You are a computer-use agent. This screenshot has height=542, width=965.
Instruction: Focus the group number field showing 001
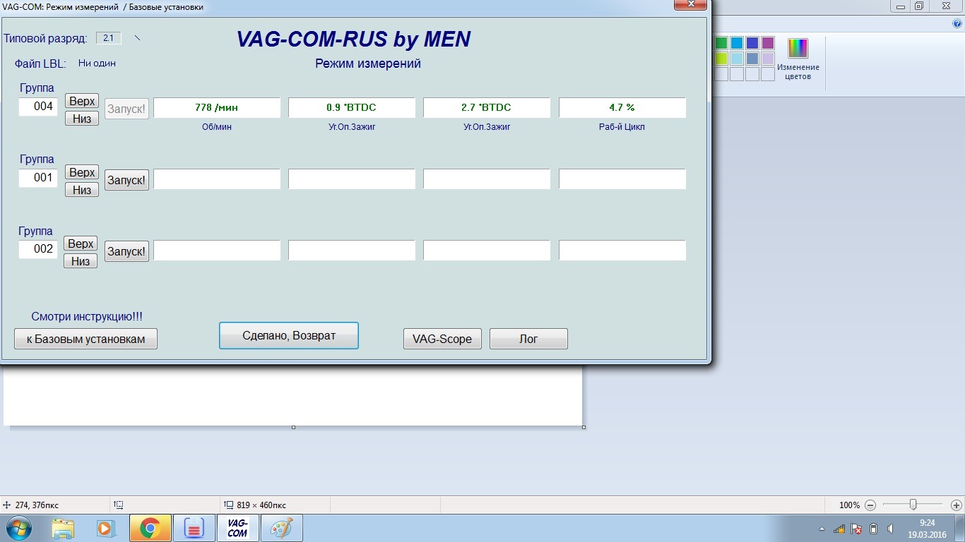point(38,178)
